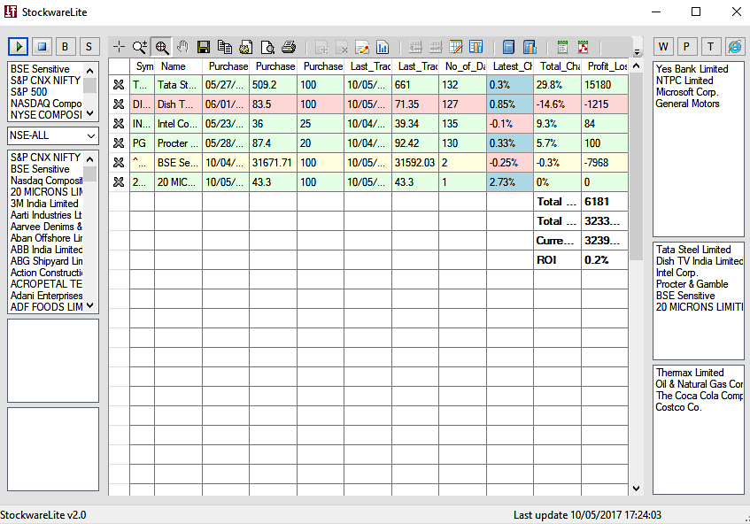Image resolution: width=750 pixels, height=524 pixels.
Task: Select NASDAQ Composite in index list
Action: (x=46, y=104)
